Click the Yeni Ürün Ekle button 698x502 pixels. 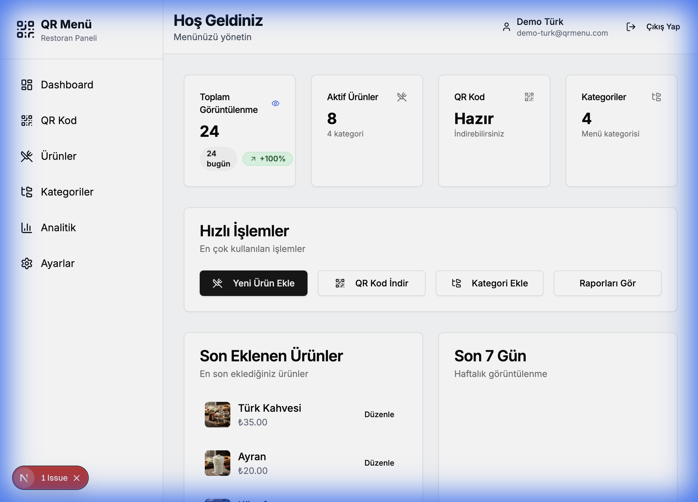(253, 283)
